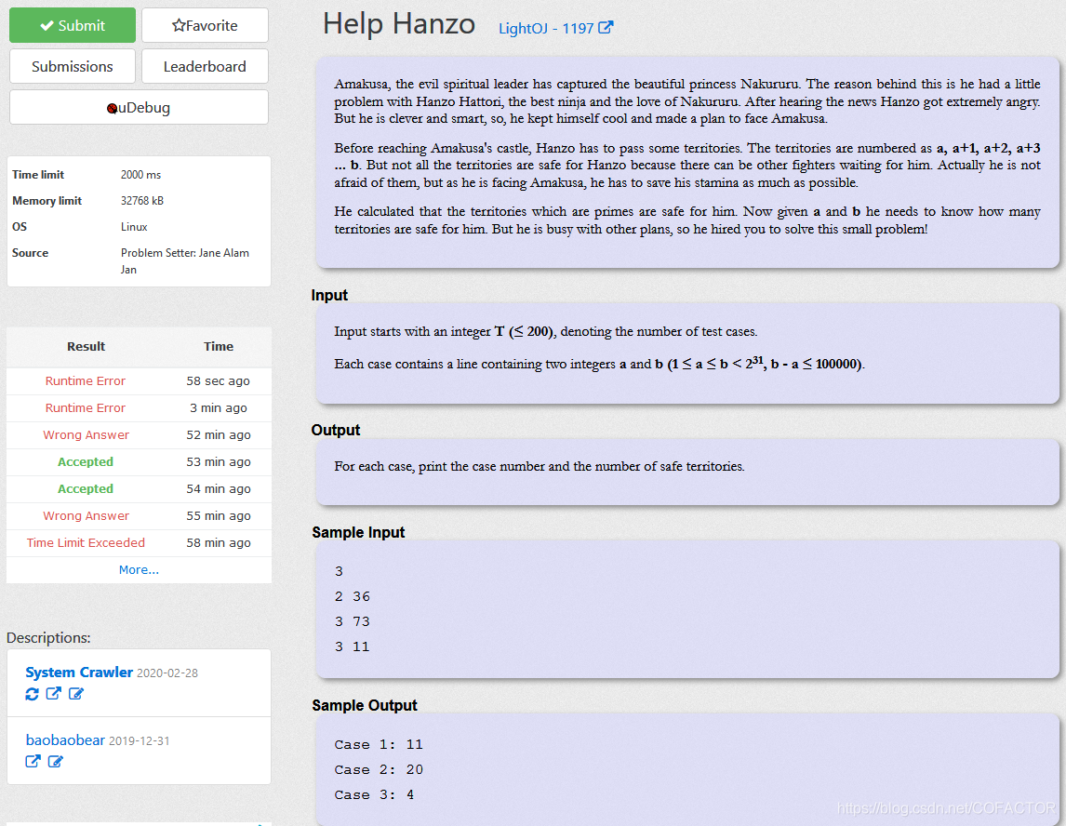Open the Time Limit Exceeded result
Screen dimensions: 1066x826
tap(86, 542)
